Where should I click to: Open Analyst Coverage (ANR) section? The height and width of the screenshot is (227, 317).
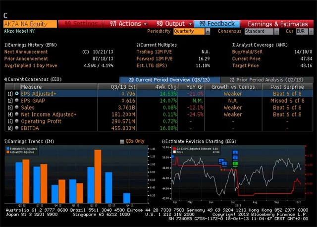(260, 45)
